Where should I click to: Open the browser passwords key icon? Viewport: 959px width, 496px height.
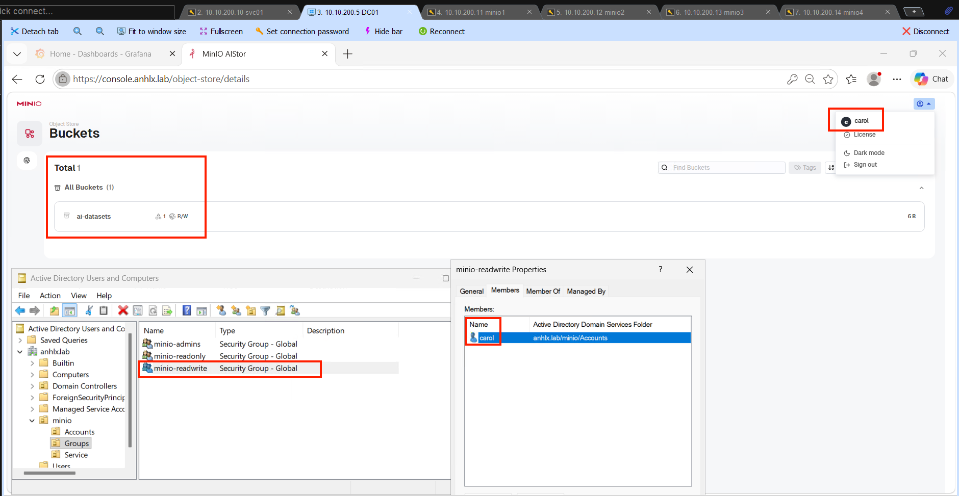click(792, 79)
